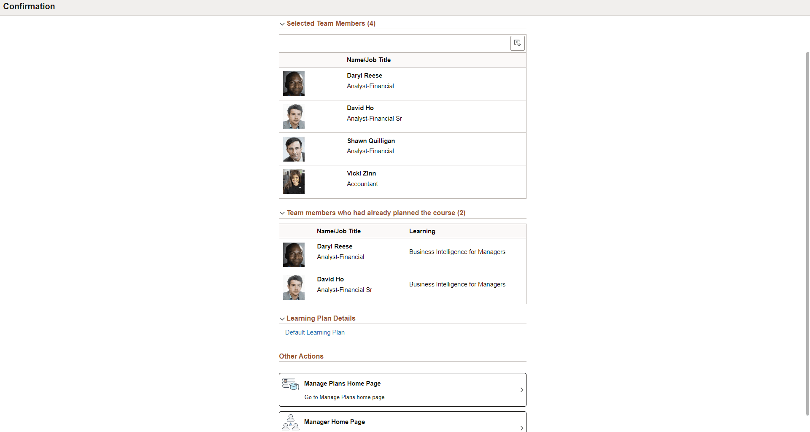The width and height of the screenshot is (810, 432).
Task: Click the export grid data icon
Action: click(518, 43)
